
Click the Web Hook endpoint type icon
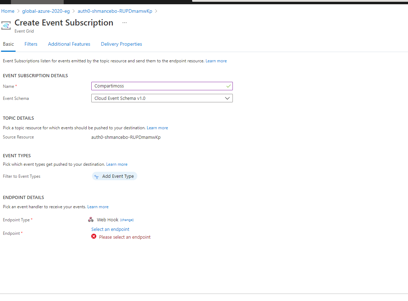coord(91,220)
